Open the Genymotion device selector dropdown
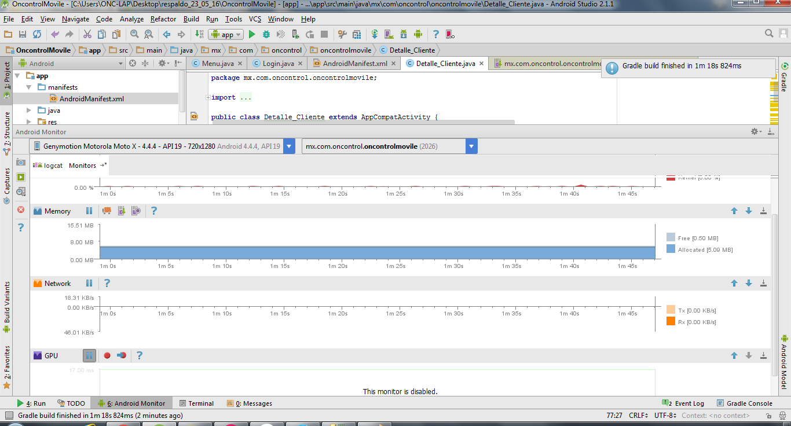 pos(290,146)
